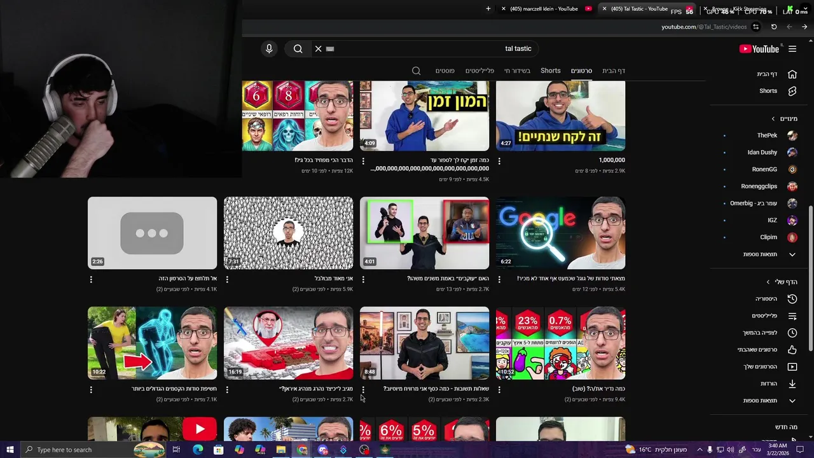Open the Windows Start menu
814x458 pixels.
10,450
